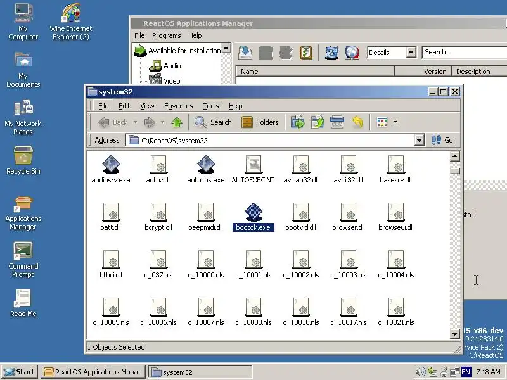
Task: Switch to ReactOS Applications Manager taskbar button
Action: tap(93, 372)
